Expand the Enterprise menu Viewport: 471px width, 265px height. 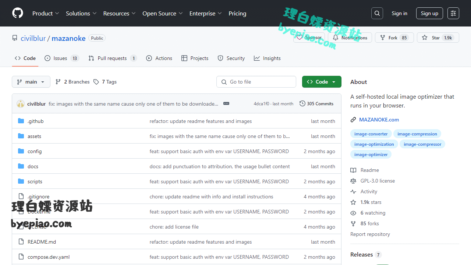click(x=206, y=13)
